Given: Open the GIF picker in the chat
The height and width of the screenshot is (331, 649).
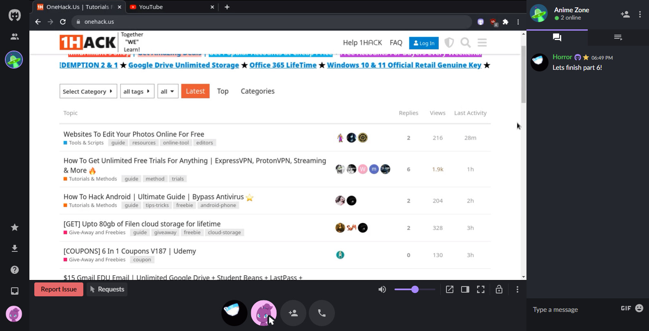Looking at the screenshot, I should (x=626, y=308).
